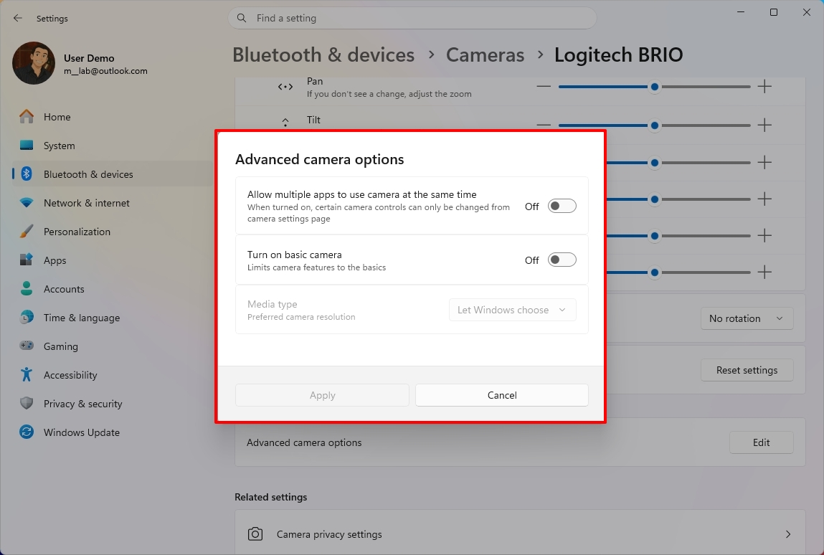The width and height of the screenshot is (824, 555).
Task: Click the Tilt arrows icon
Action: 285,122
